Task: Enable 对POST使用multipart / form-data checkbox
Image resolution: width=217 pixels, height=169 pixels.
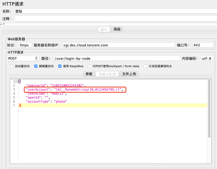Action: (x=90, y=66)
